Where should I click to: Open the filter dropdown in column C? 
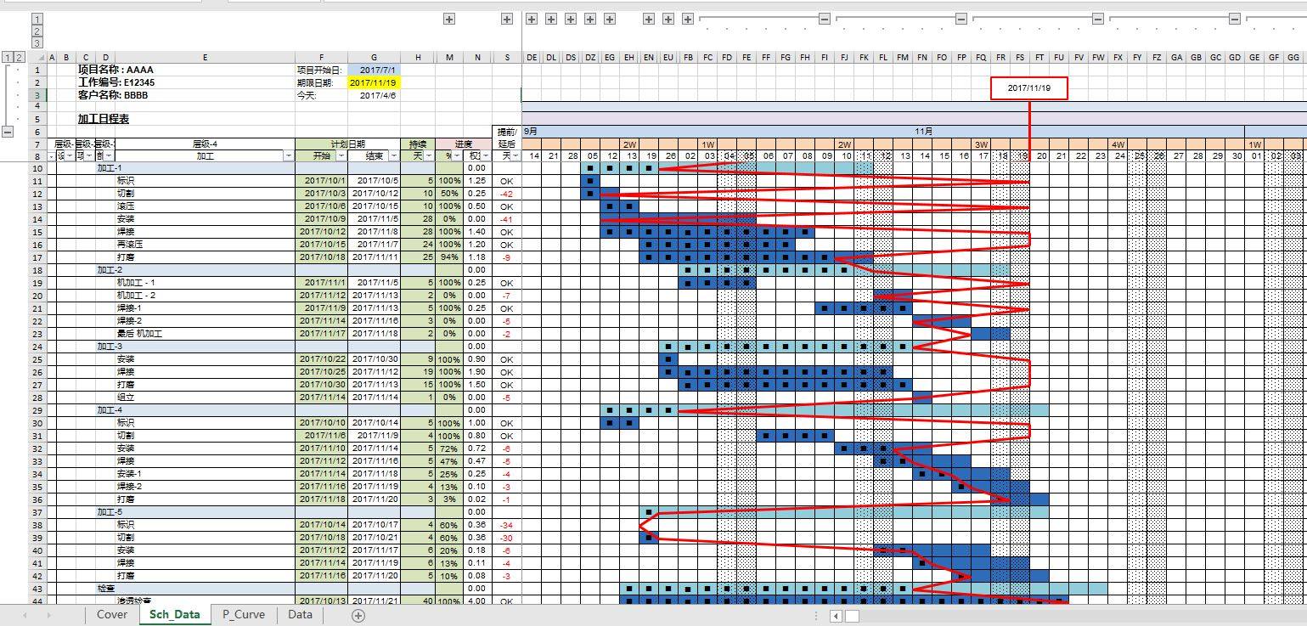[x=90, y=156]
